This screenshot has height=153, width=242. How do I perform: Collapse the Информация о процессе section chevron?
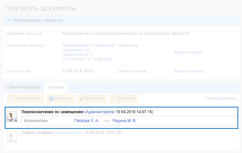click(9, 20)
